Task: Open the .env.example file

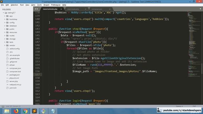Action: [15, 55]
